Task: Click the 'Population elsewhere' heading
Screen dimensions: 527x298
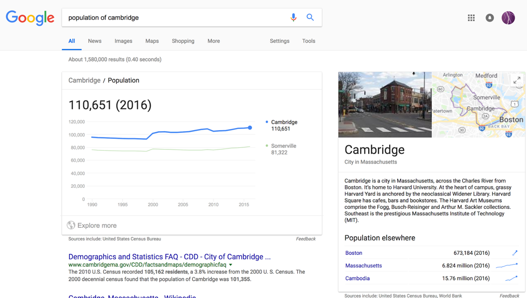Action: pos(380,238)
